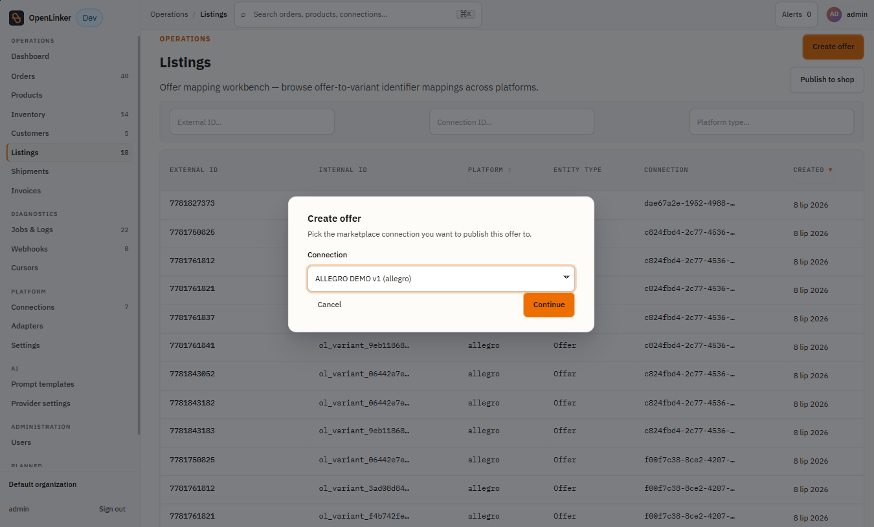This screenshot has height=527, width=874.
Task: Click Default organization switcher
Action: [x=43, y=484]
